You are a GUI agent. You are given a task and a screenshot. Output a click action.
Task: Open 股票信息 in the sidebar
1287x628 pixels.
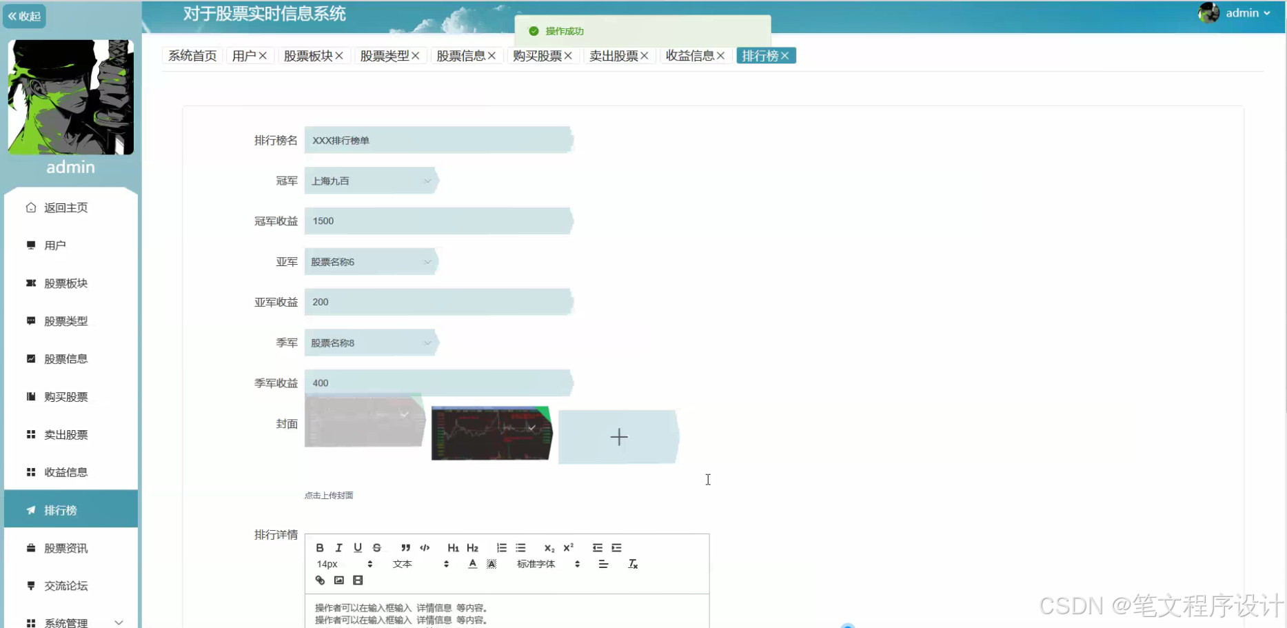coord(71,359)
